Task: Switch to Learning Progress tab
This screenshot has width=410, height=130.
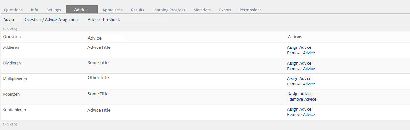Action: coord(168,10)
